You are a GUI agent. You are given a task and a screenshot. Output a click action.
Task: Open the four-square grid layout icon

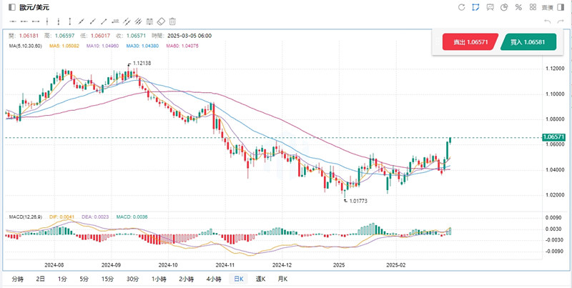pos(532,8)
